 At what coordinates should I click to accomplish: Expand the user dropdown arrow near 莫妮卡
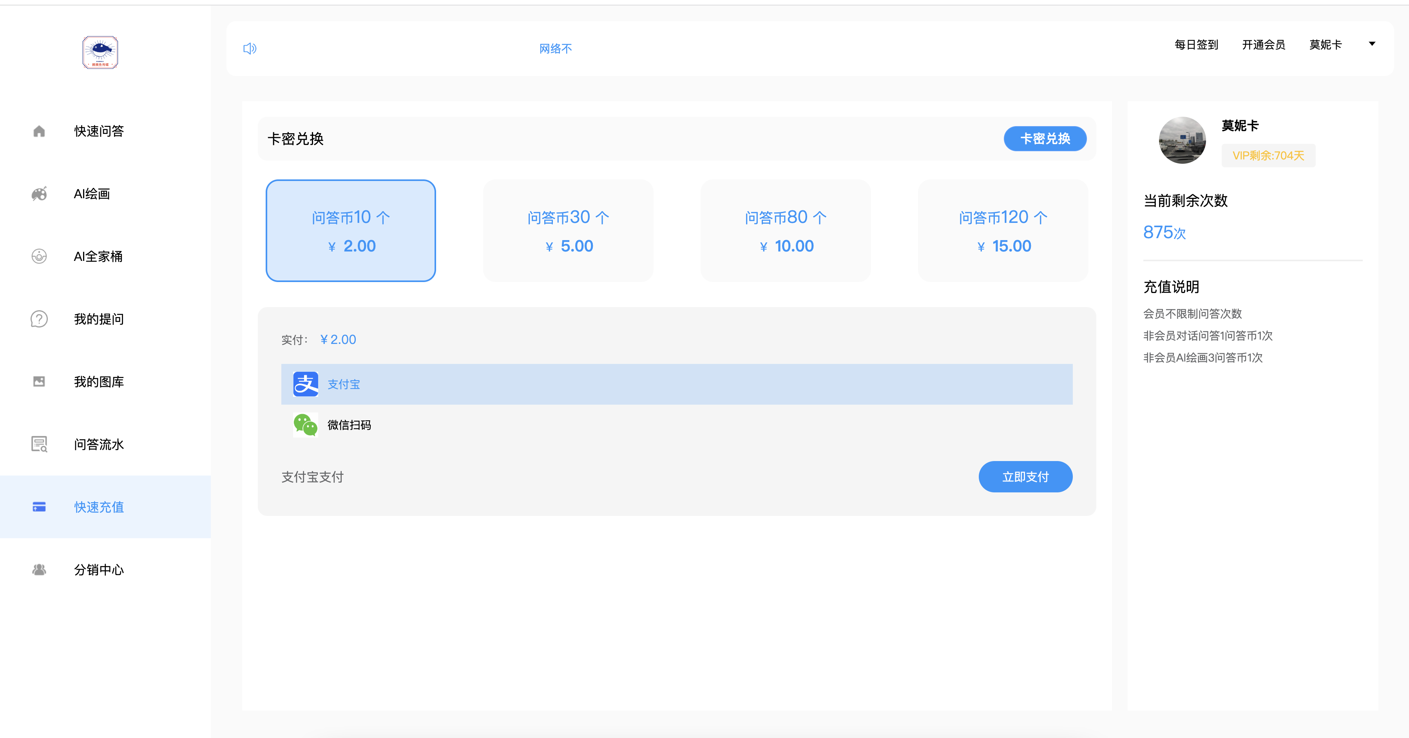point(1372,44)
